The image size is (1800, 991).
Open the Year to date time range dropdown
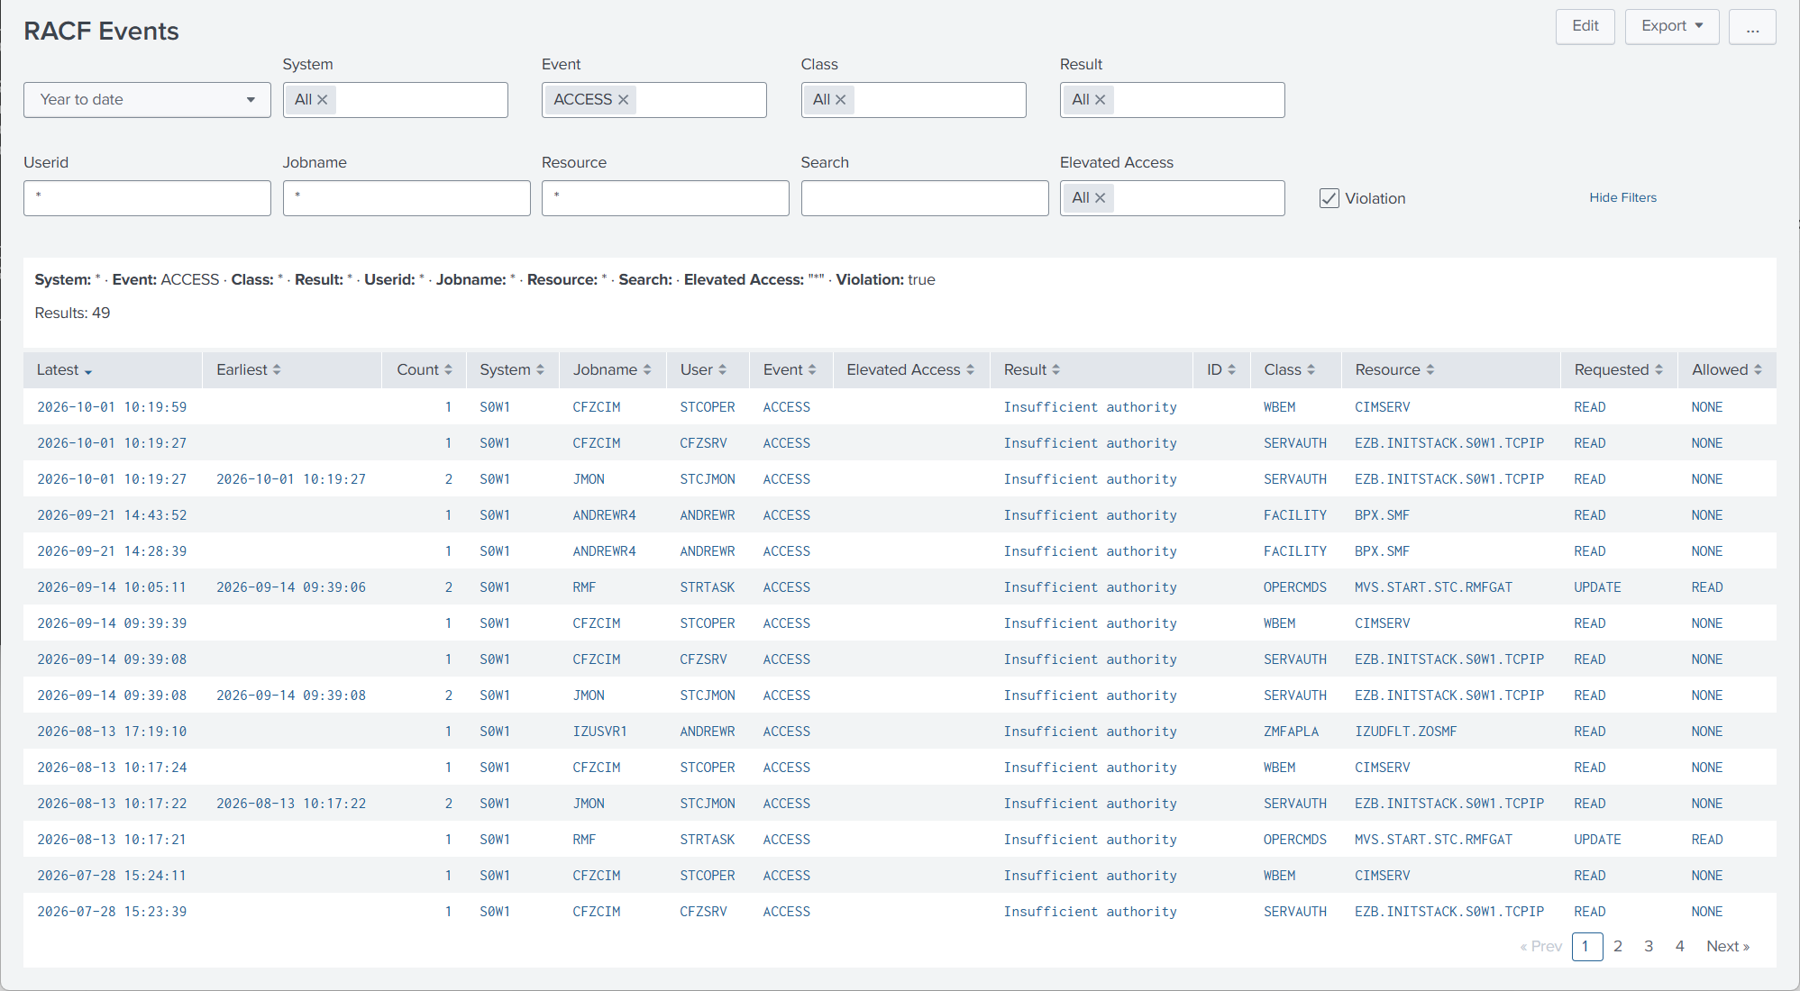click(x=147, y=100)
